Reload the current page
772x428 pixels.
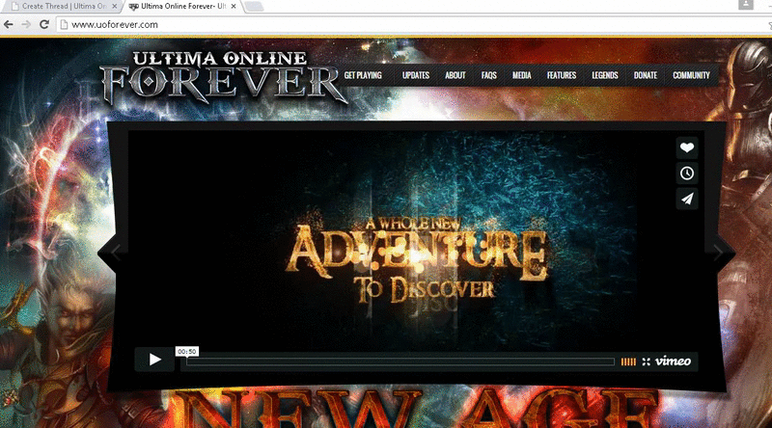[44, 24]
